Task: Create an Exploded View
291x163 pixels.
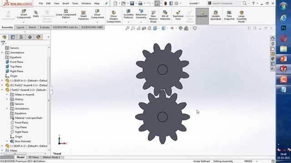Action: pos(178,15)
